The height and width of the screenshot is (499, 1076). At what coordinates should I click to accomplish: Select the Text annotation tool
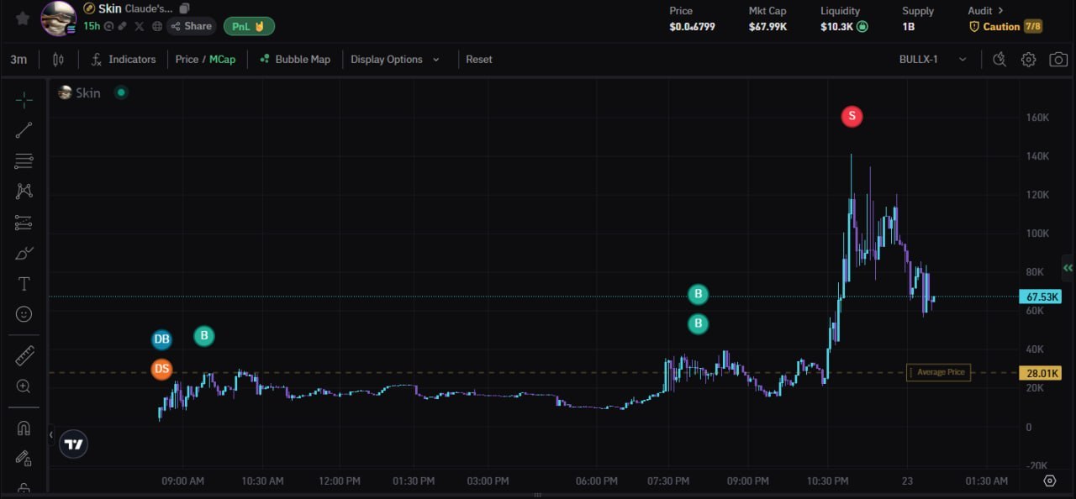[24, 284]
